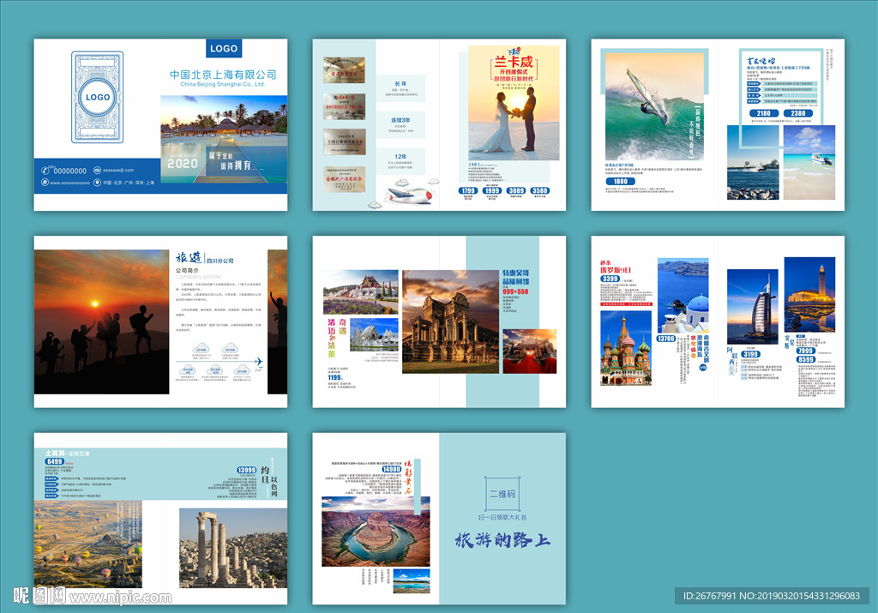
Task: Click the 3399 price badge
Action: (610, 279)
